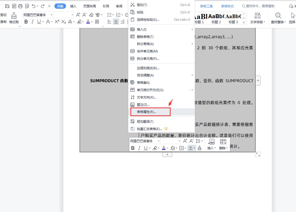Click the Strikethrough A icon in ribbon
The height and width of the screenshot is (212, 296).
48,22
